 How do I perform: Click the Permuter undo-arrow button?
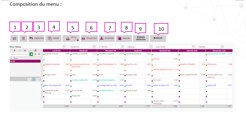click(36, 39)
